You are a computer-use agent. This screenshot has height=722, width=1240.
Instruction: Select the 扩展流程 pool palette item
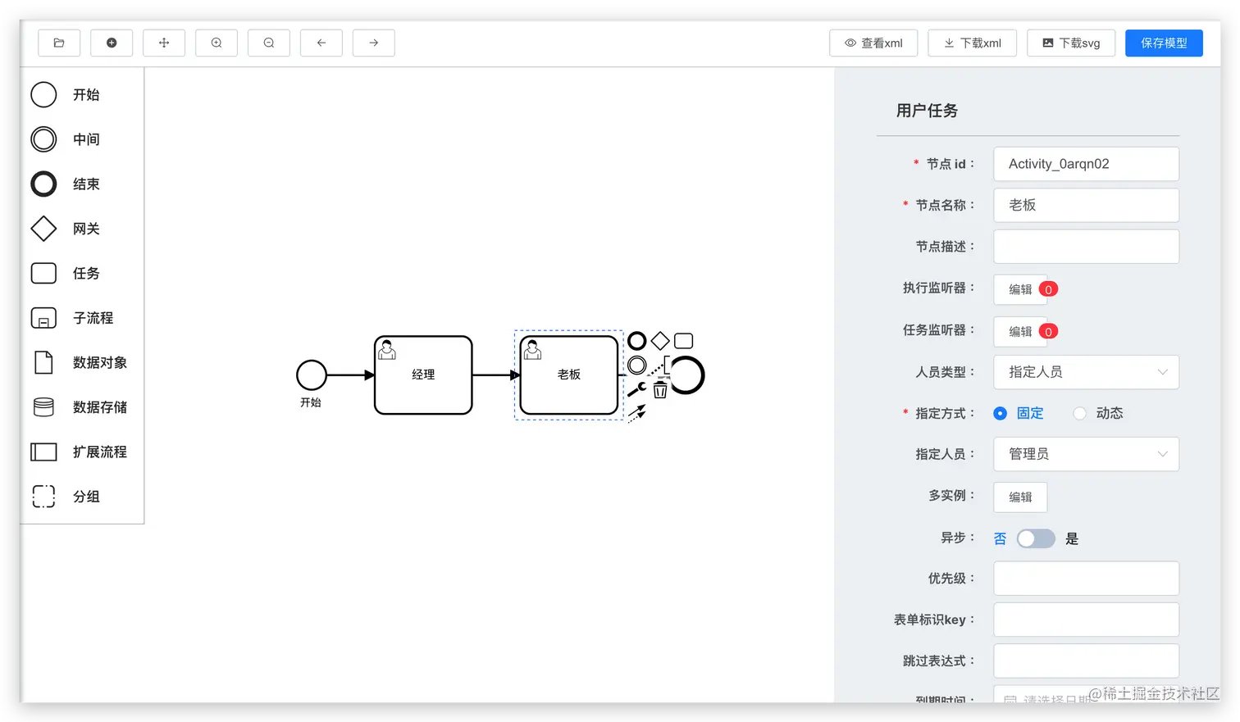tap(80, 452)
